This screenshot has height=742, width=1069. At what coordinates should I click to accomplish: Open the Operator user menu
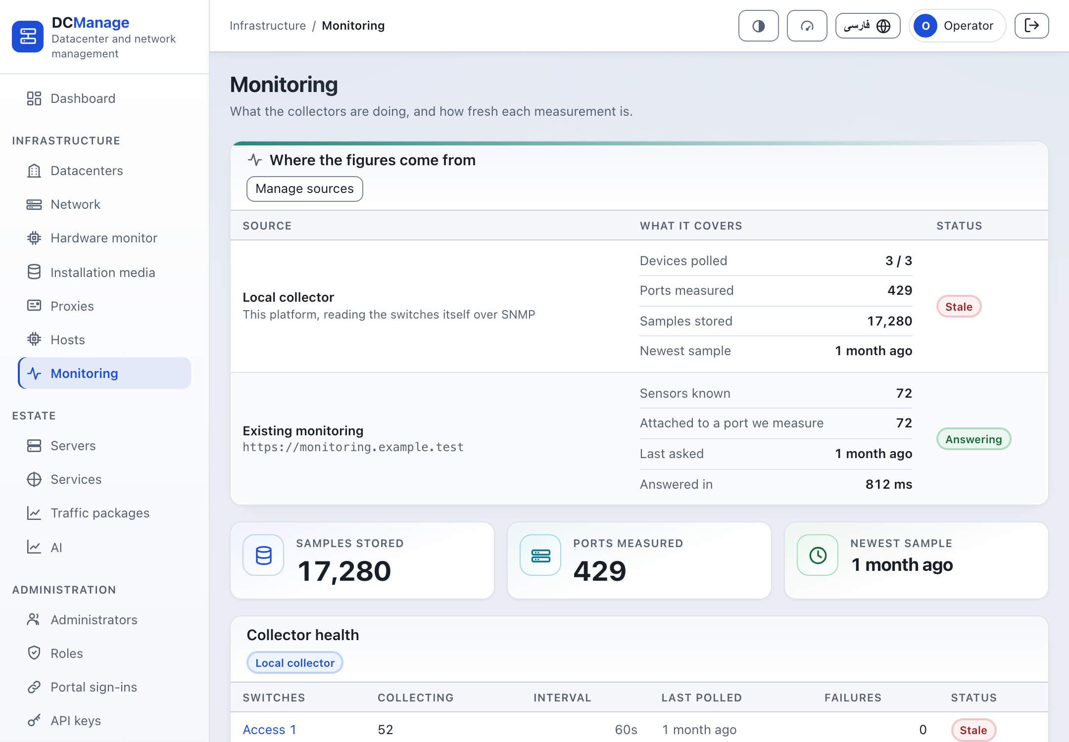(957, 26)
